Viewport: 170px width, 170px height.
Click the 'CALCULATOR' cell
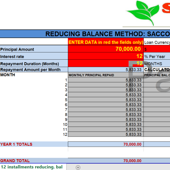pyautogui.click(x=157, y=70)
